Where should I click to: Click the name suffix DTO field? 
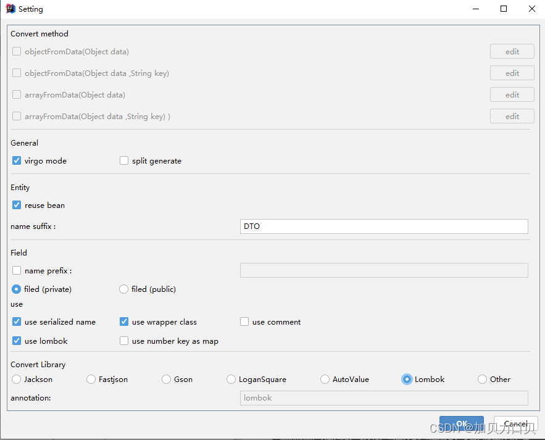tap(383, 226)
